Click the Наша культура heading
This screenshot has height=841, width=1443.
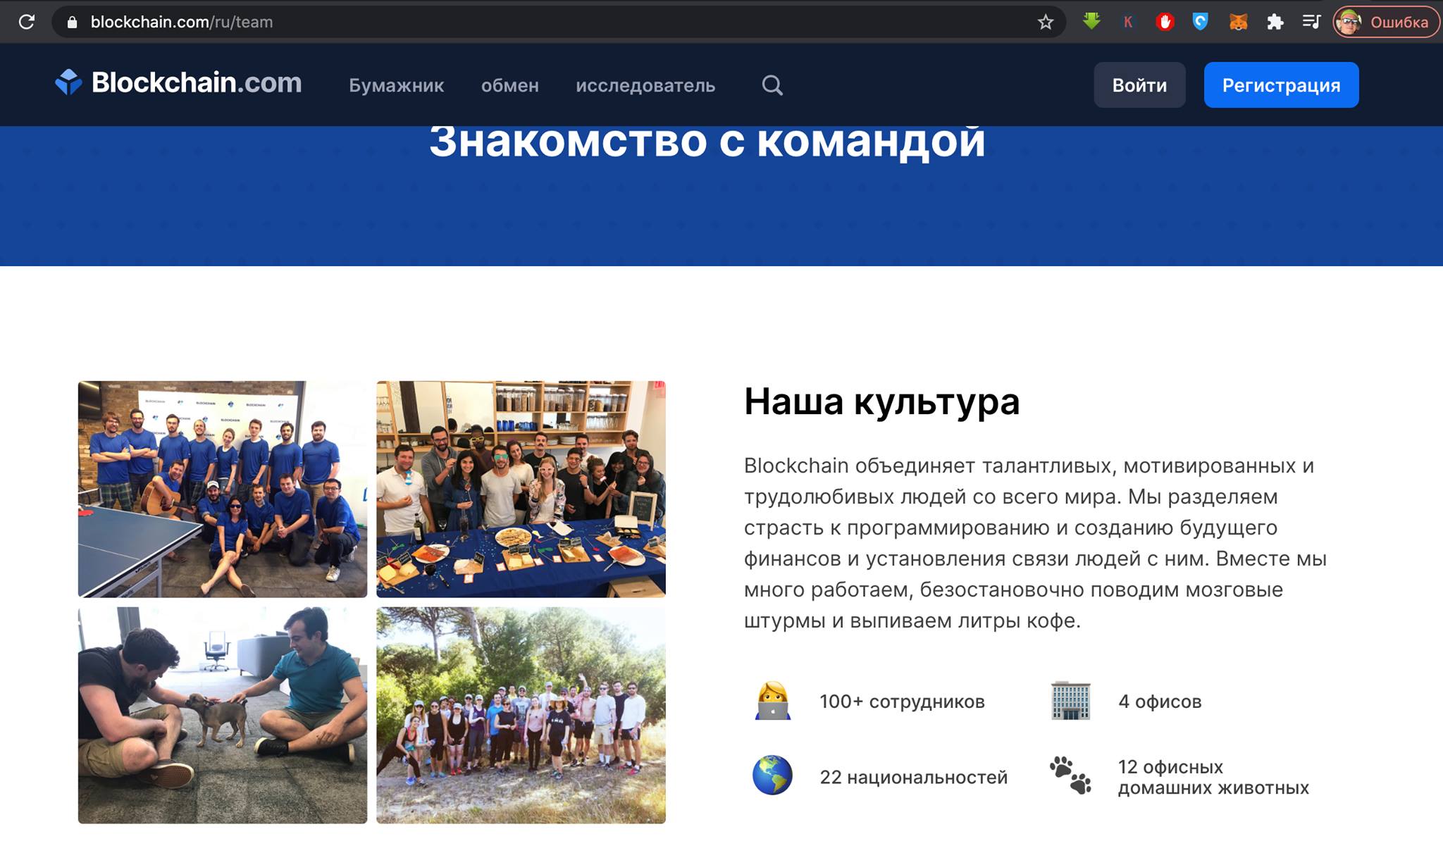click(x=881, y=401)
